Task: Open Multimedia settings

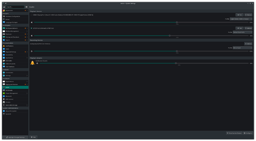Action: 15,90
